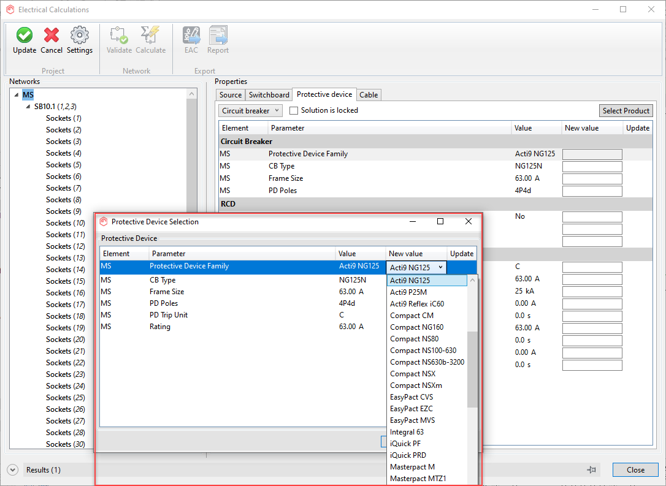The height and width of the screenshot is (486, 666).
Task: Click the Select Product button
Action: [x=626, y=111]
